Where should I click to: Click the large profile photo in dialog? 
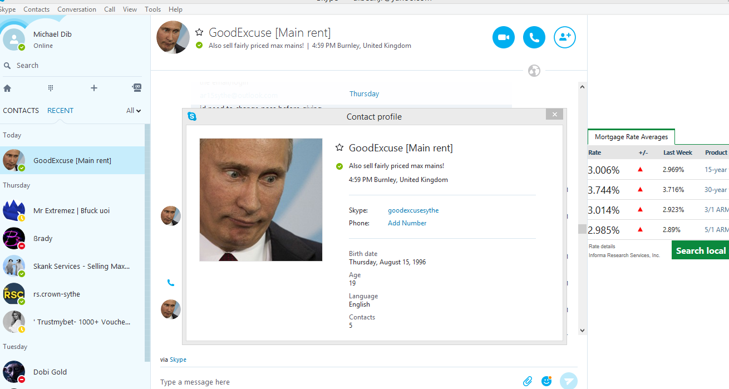click(261, 200)
